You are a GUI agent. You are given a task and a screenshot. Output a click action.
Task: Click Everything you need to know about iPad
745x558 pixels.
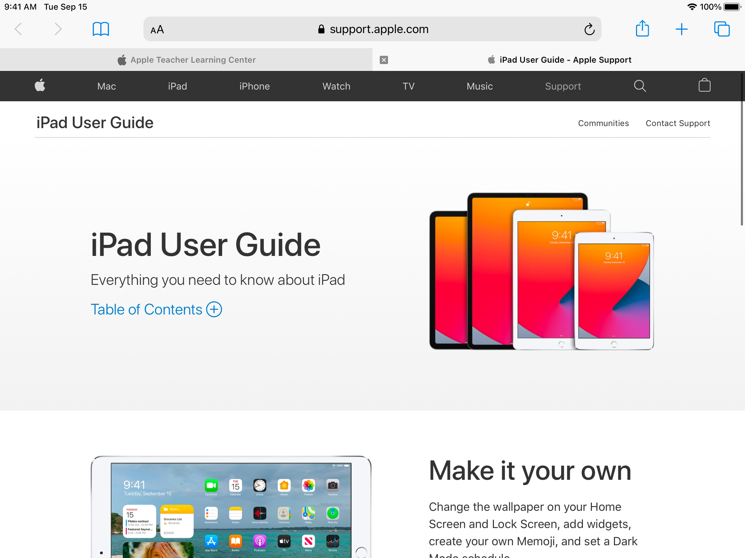pos(218,280)
